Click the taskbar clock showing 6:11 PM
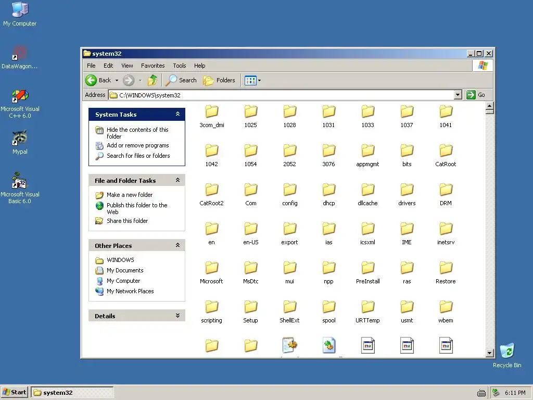This screenshot has width=533, height=400. click(x=515, y=393)
